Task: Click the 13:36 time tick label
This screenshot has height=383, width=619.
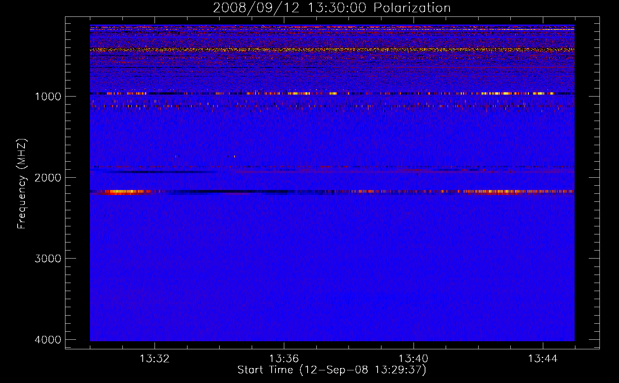Action: click(x=284, y=359)
